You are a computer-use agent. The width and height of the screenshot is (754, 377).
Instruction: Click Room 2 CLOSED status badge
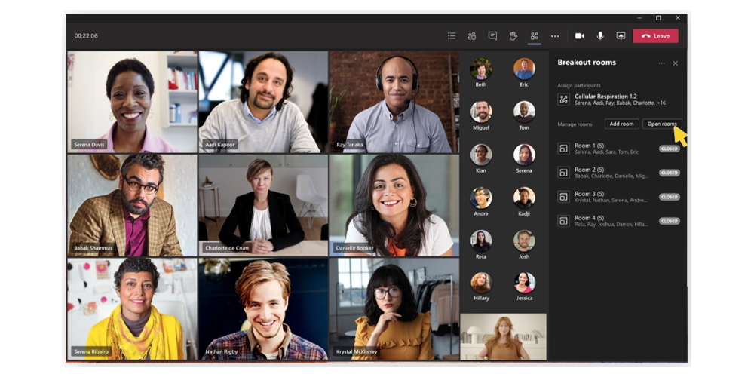click(x=669, y=173)
